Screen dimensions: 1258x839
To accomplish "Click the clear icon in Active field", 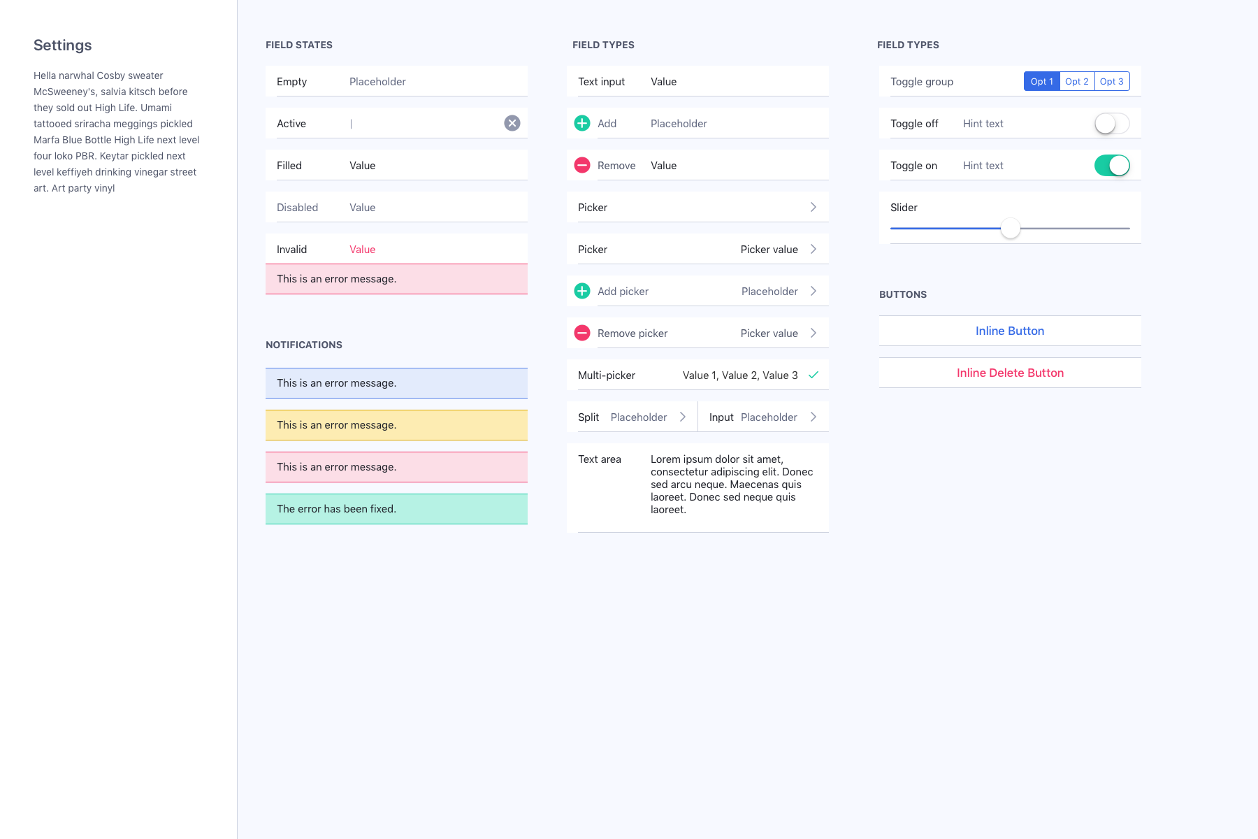I will tap(512, 123).
